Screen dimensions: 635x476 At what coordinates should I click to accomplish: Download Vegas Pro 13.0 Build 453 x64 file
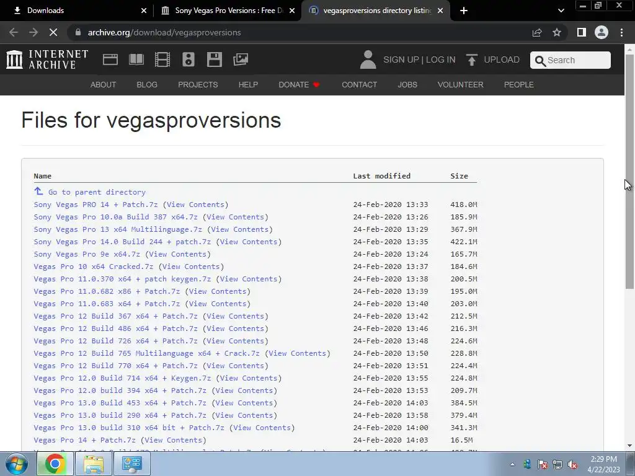pos(120,403)
